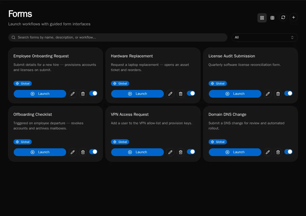Launch the Hardware Replacement form
This screenshot has height=216, width=306.
point(137,94)
